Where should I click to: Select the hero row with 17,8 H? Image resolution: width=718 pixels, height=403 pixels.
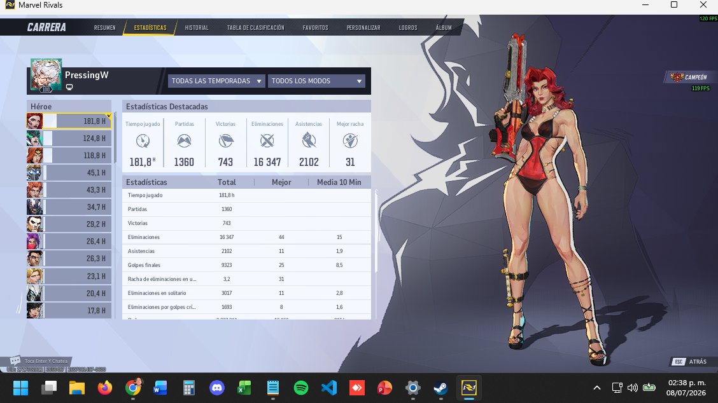click(69, 310)
